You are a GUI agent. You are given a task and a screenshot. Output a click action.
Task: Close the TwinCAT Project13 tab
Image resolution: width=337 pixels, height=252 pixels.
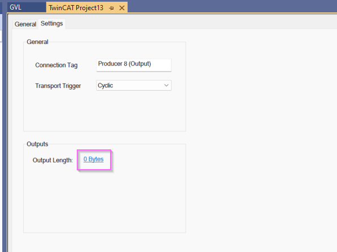click(x=122, y=8)
